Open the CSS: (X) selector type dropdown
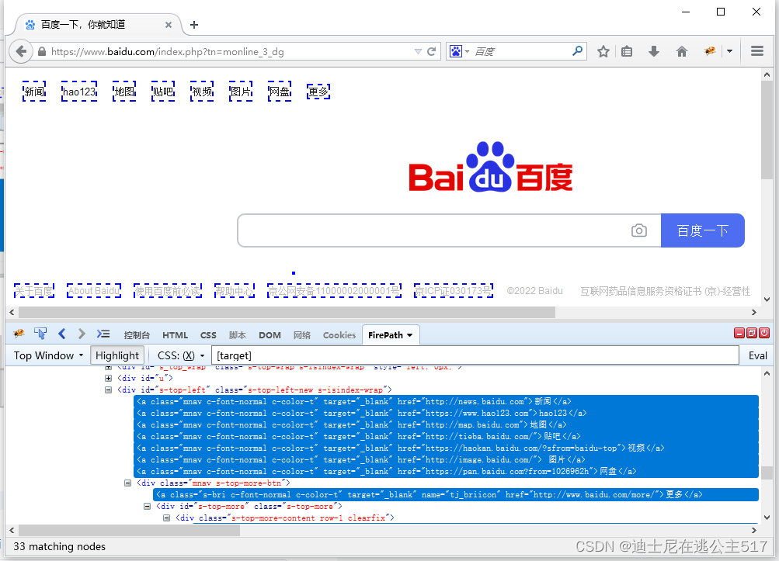 [x=181, y=355]
